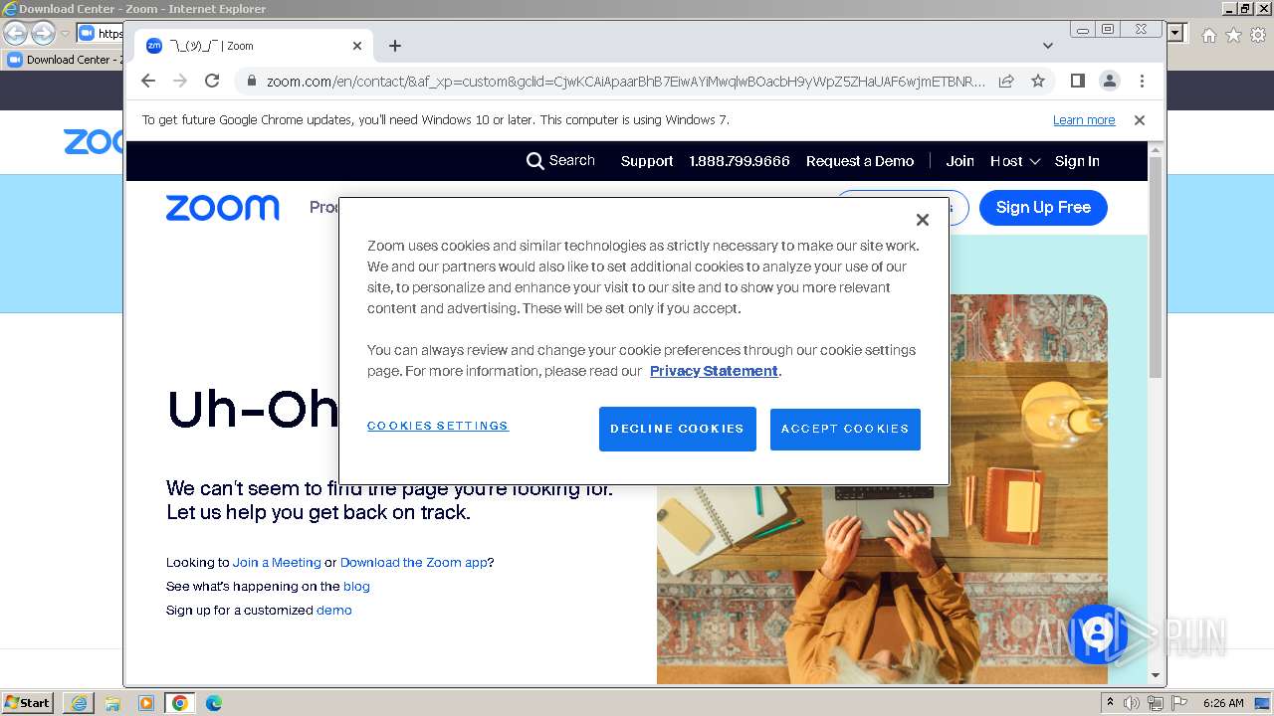This screenshot has height=716, width=1274.
Task: Open Internet Explorer Favorites star
Action: 1233,35
